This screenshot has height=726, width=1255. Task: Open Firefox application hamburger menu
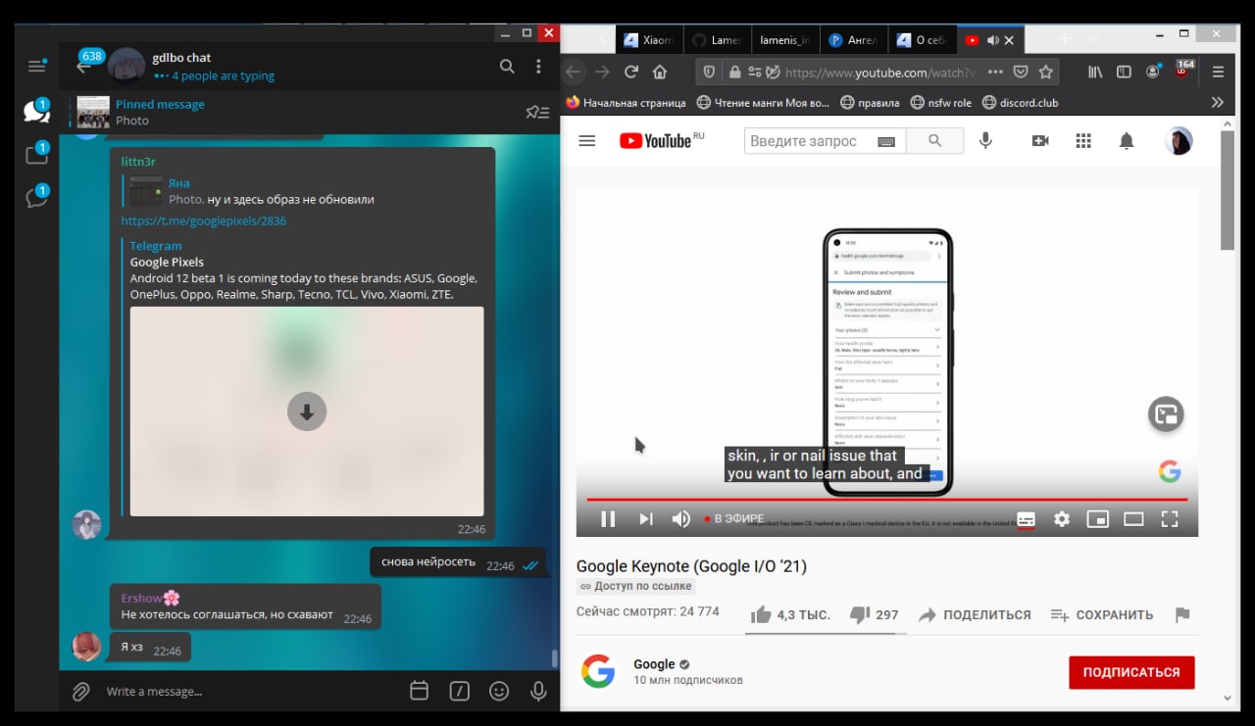point(1218,72)
